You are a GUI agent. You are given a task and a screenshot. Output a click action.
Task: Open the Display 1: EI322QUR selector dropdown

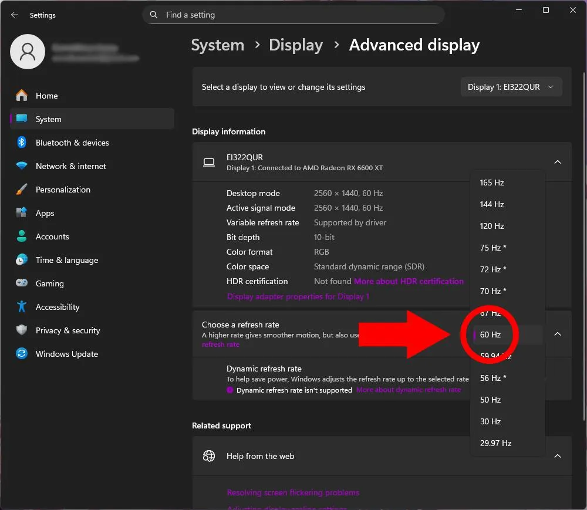511,87
